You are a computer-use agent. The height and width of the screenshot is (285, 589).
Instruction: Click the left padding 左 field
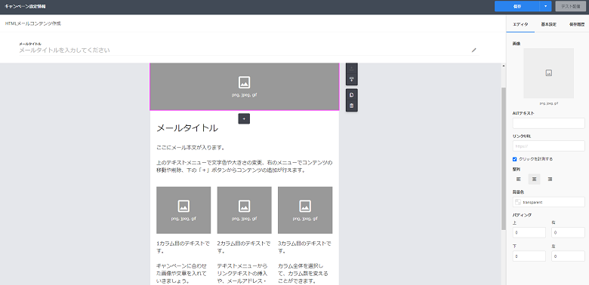click(x=568, y=256)
